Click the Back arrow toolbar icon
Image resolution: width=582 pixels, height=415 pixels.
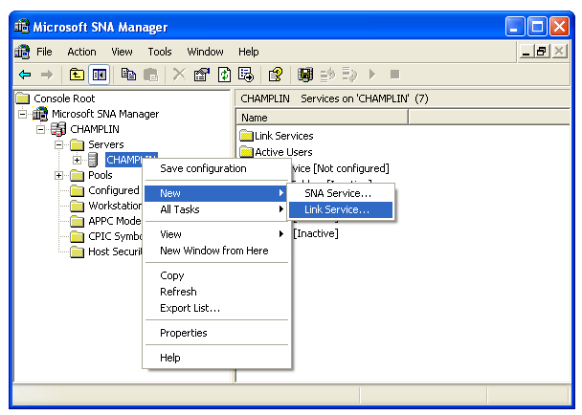pyautogui.click(x=25, y=75)
